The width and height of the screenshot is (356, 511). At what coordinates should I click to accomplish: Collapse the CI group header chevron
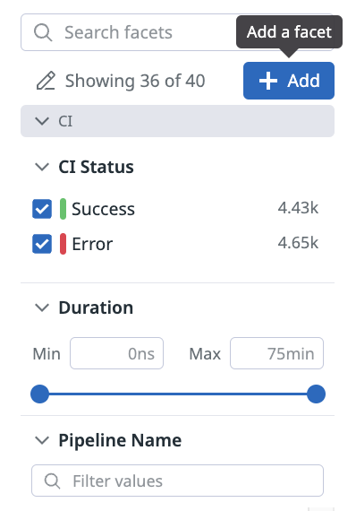[42, 121]
